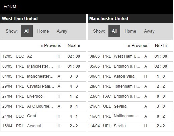Select All filter under Manchester United

114,31
